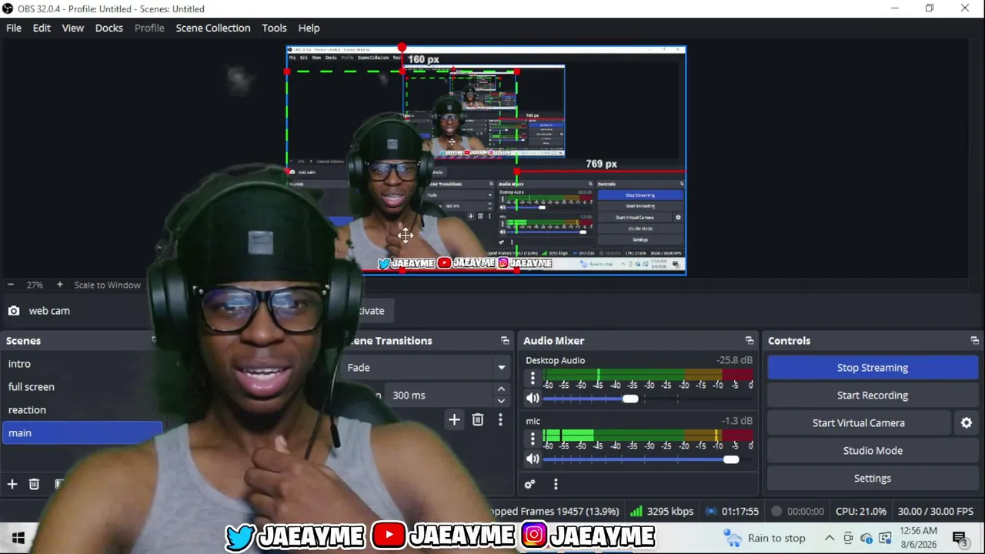This screenshot has width=985, height=554.
Task: Click the Desktop Audio volume slider handle
Action: (x=630, y=399)
